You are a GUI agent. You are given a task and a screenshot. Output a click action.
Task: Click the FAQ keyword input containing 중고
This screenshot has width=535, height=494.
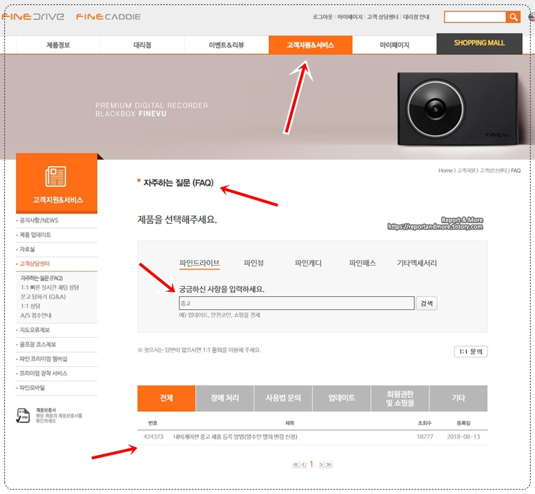pos(296,303)
